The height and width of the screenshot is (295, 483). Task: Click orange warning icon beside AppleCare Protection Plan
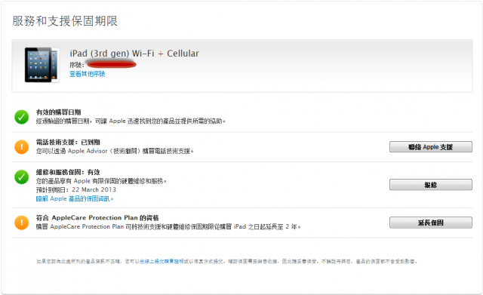[x=22, y=223]
